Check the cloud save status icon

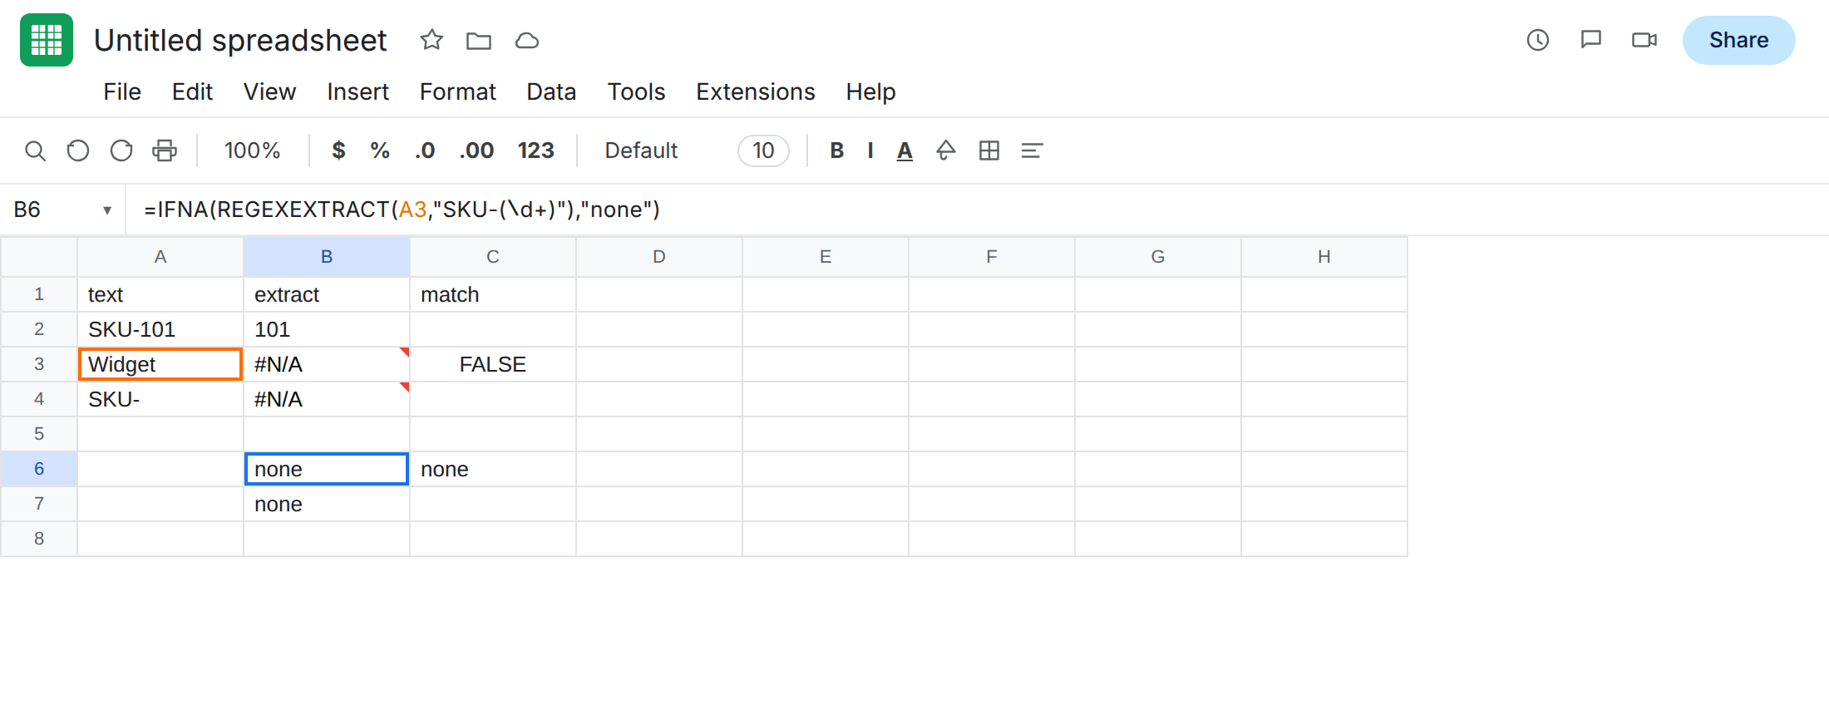[527, 40]
